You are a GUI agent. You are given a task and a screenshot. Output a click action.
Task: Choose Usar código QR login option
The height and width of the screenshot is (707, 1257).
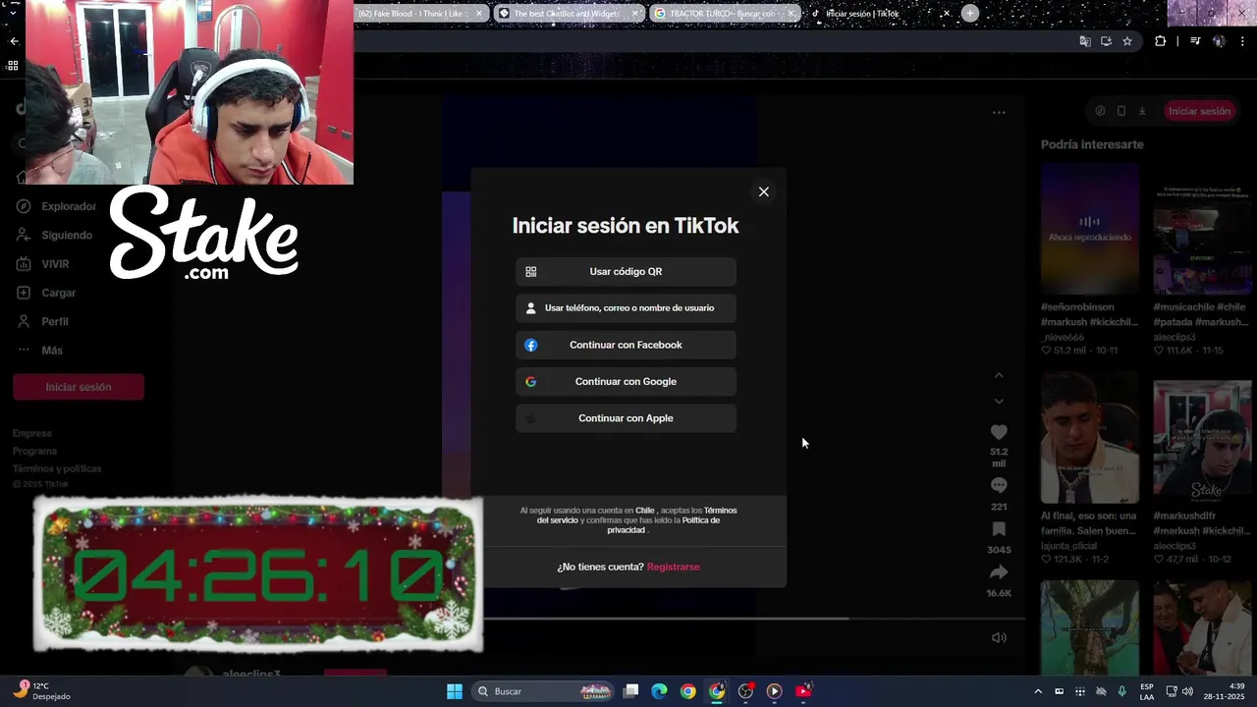tap(626, 272)
